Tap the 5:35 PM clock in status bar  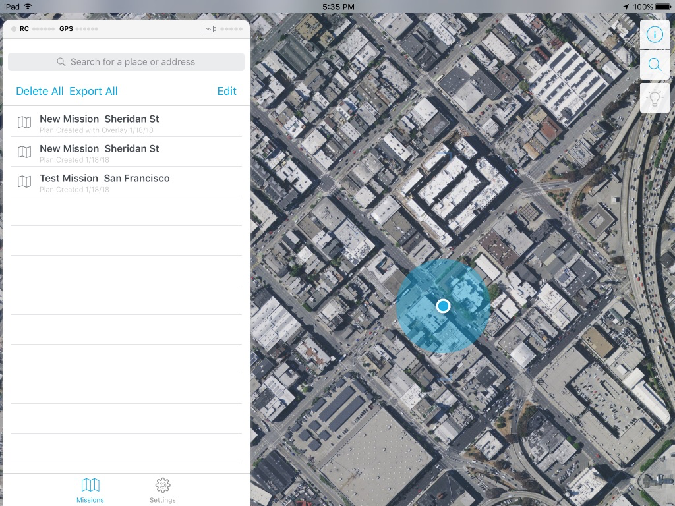(x=338, y=7)
